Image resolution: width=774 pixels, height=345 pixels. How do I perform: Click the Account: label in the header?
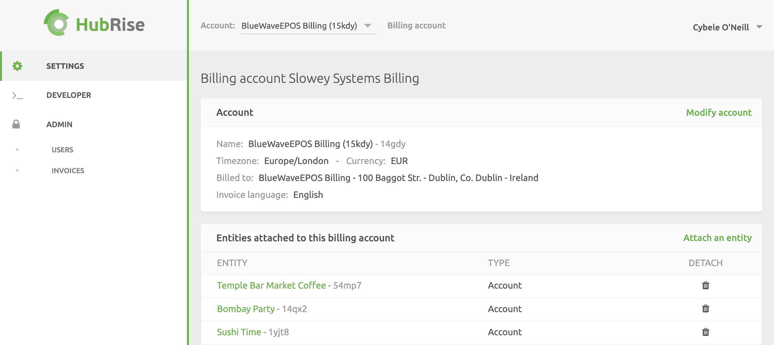tap(218, 25)
